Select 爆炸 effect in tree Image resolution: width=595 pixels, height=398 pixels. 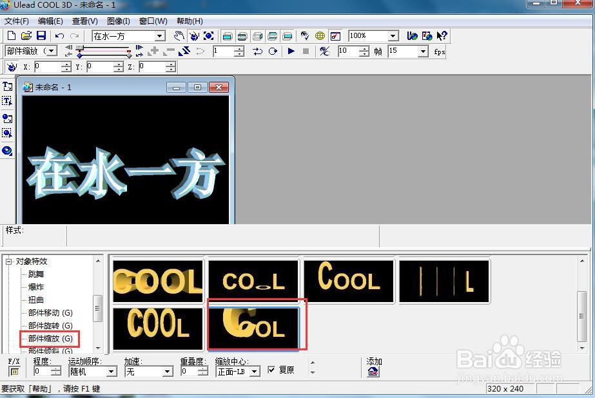click(37, 287)
